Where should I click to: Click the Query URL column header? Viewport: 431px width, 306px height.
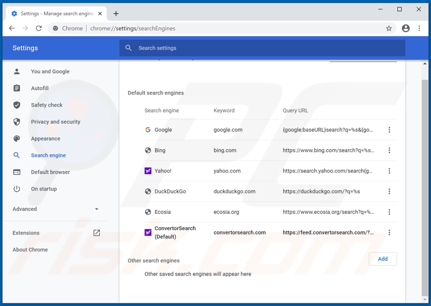point(295,111)
